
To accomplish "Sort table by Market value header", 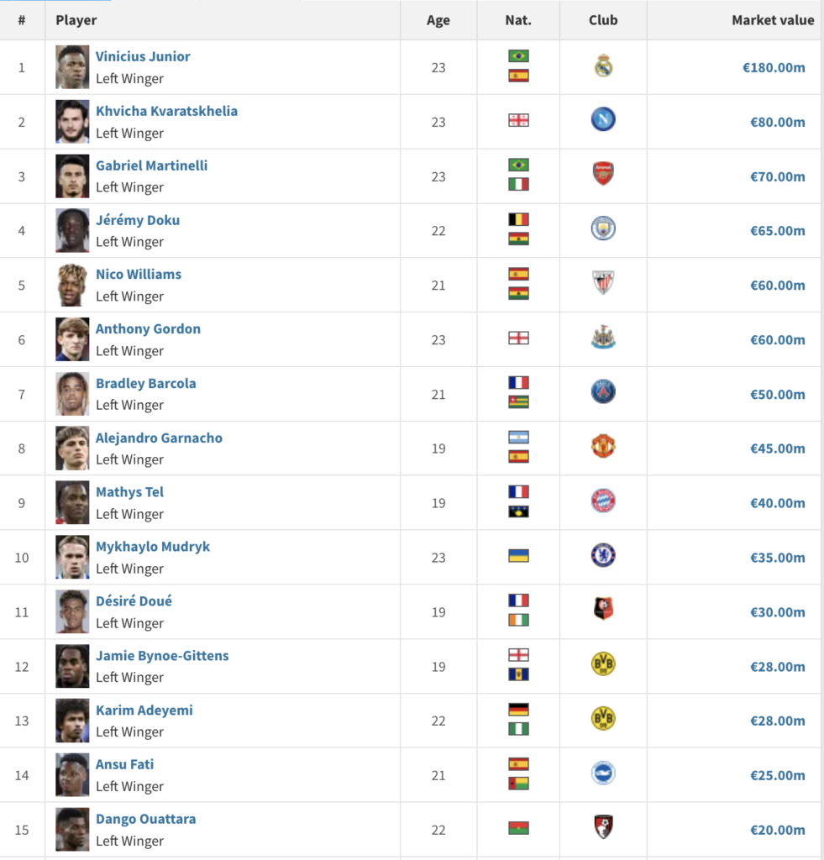I will (x=773, y=20).
